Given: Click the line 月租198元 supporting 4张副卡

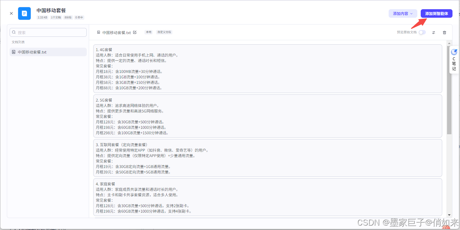Looking at the screenshot, I should (144, 211).
